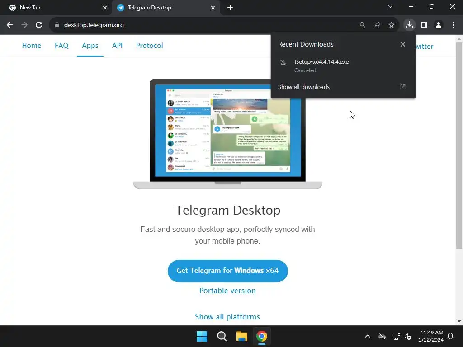This screenshot has height=347, width=463.
Task: Open the Chrome three-dot menu
Action: [453, 25]
